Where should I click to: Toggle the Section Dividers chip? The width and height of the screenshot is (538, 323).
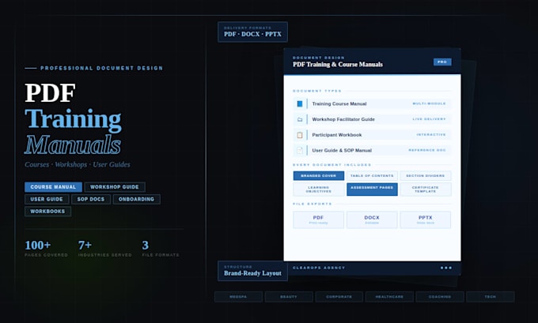pyautogui.click(x=426, y=175)
